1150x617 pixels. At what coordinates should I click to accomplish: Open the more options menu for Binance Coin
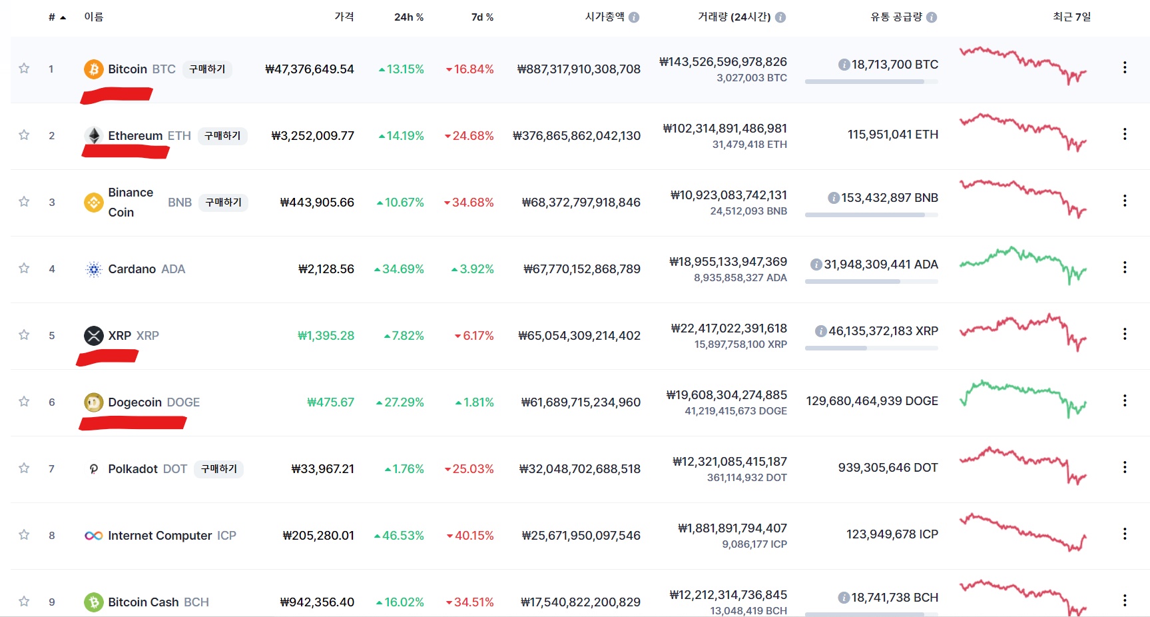click(x=1125, y=201)
